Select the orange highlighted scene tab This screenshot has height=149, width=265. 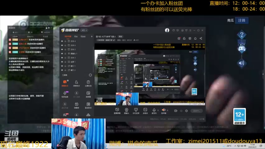tap(68, 36)
